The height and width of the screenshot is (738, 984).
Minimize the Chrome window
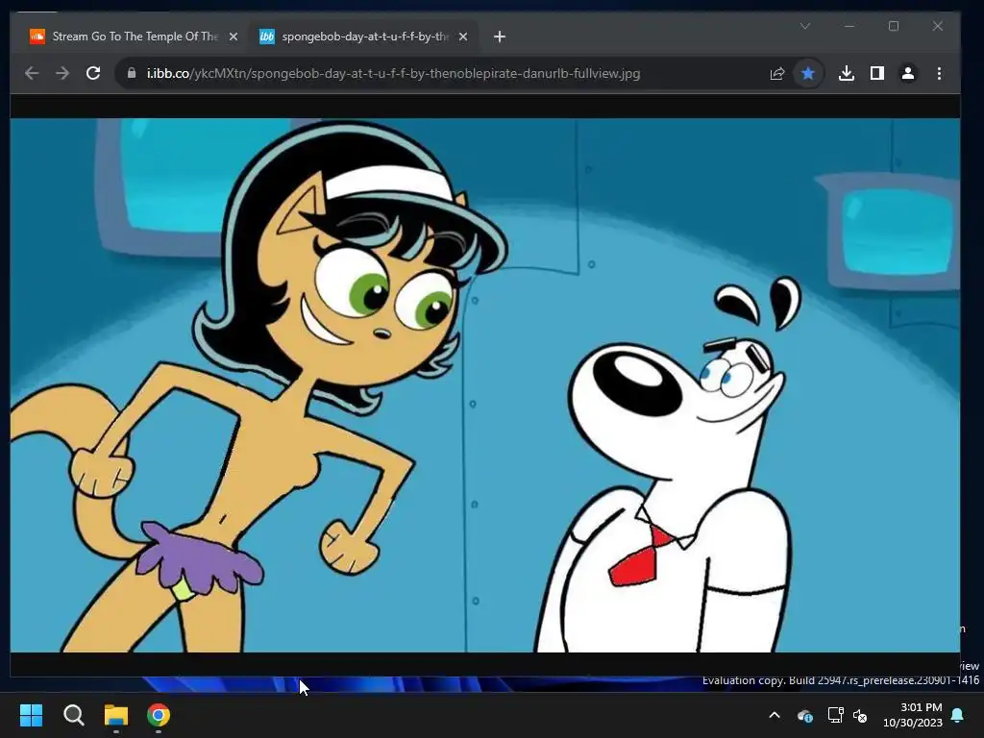point(849,26)
